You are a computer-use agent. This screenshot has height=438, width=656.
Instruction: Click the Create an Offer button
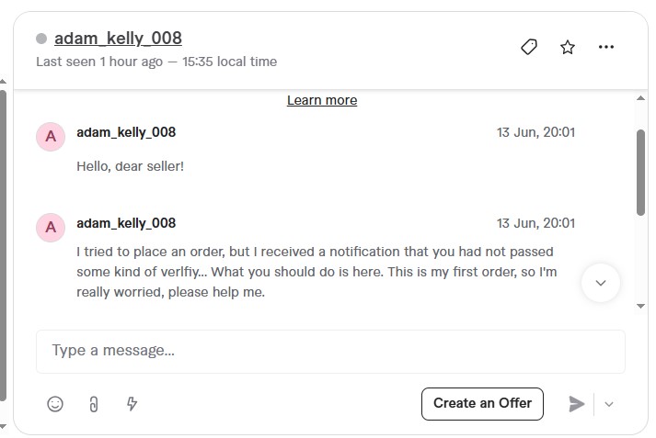click(482, 403)
